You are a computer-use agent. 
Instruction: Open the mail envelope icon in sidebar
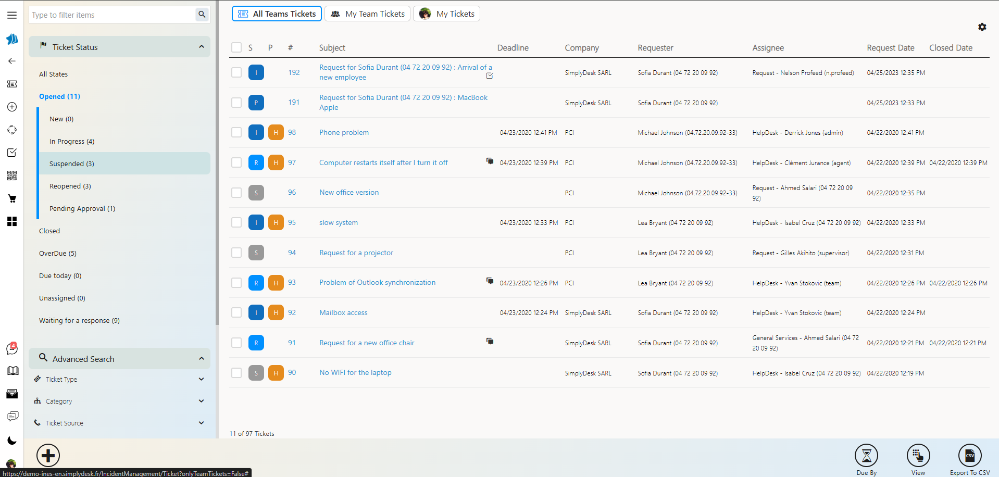[11, 393]
